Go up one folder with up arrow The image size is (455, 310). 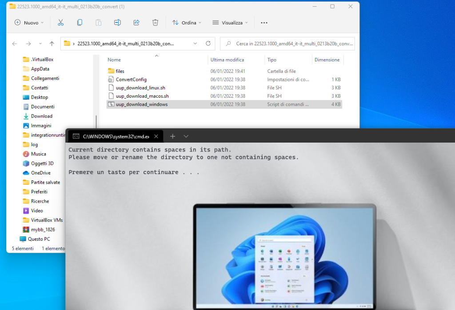[52, 44]
